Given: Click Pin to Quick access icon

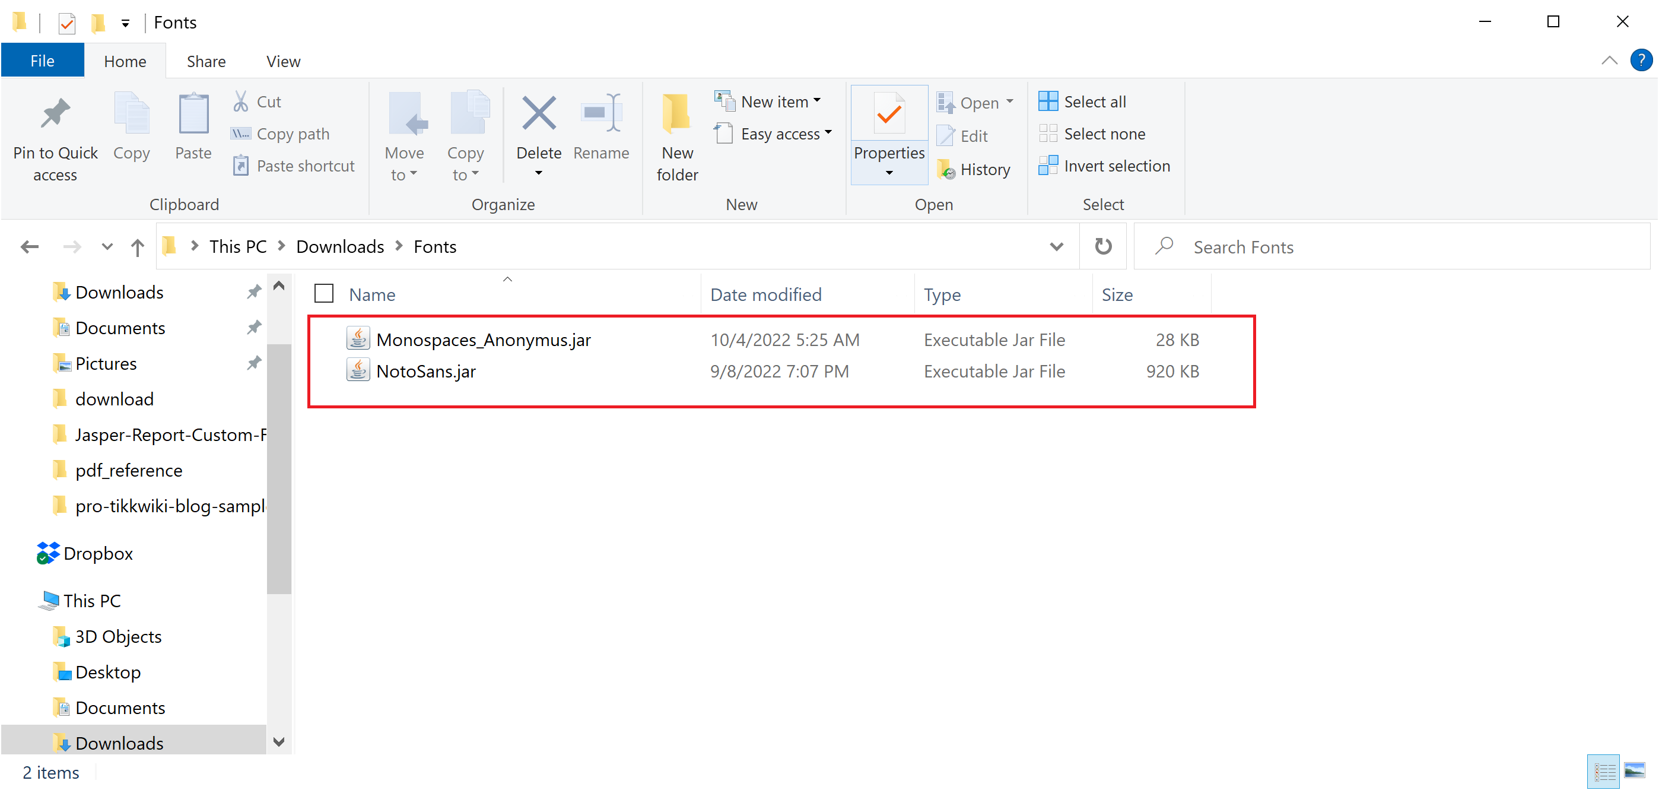Looking at the screenshot, I should [x=55, y=113].
